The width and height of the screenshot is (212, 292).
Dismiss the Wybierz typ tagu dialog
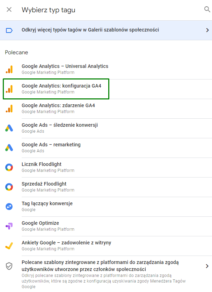coord(9,9)
